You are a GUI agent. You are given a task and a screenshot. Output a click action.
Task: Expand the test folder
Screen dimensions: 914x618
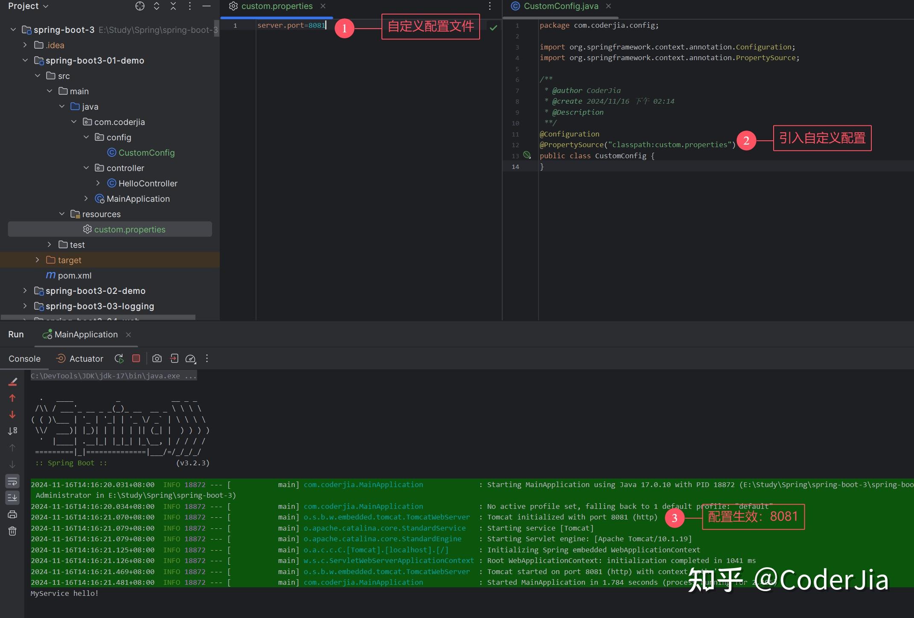(49, 244)
